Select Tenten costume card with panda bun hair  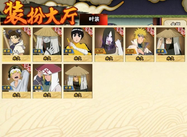point(16,45)
